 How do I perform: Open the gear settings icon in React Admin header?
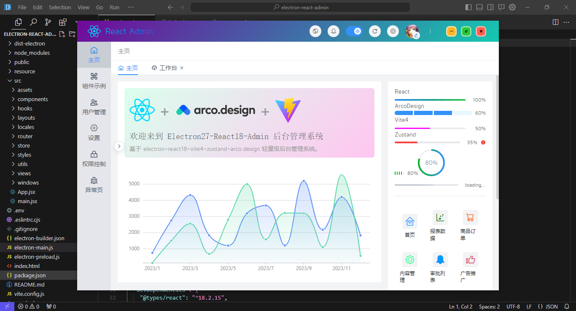(x=393, y=31)
